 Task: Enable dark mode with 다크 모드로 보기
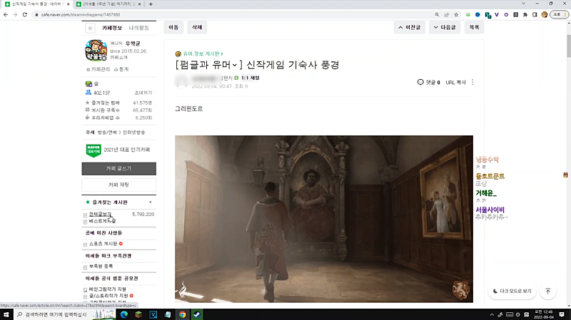click(x=512, y=291)
